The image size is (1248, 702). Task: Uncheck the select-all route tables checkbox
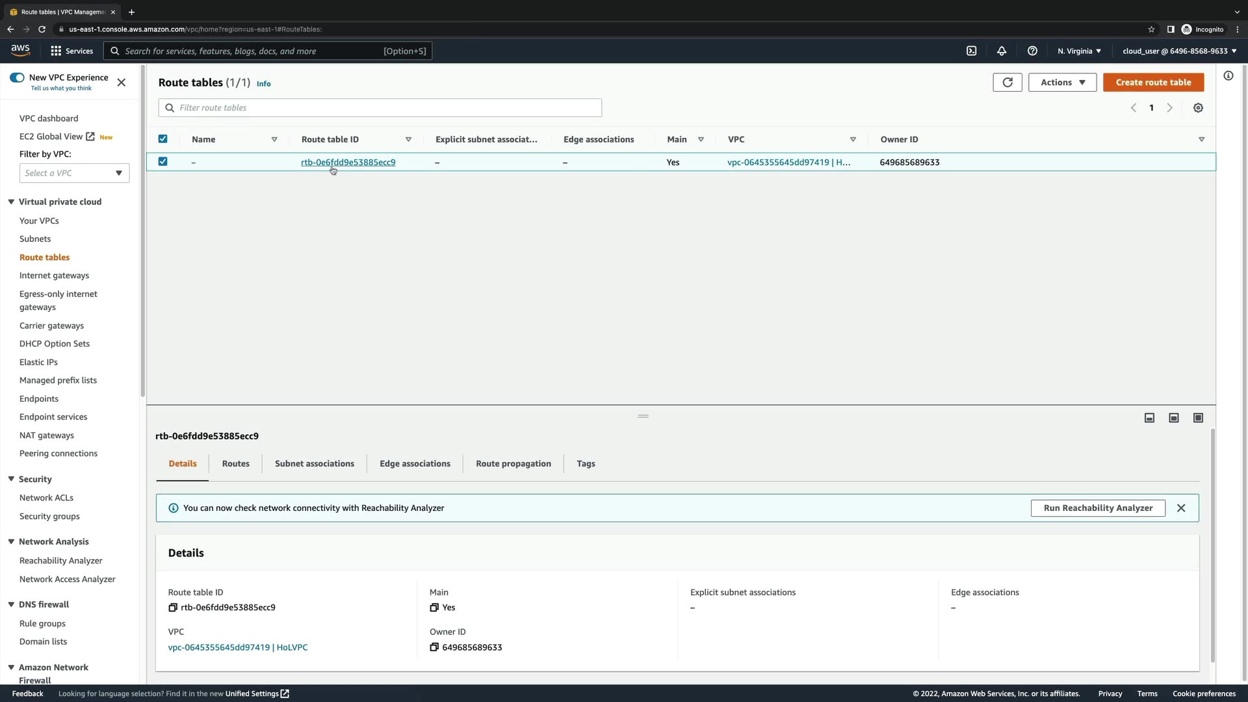(162, 139)
